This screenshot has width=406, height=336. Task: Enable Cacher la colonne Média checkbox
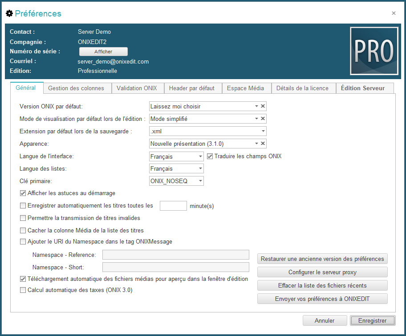point(23,231)
